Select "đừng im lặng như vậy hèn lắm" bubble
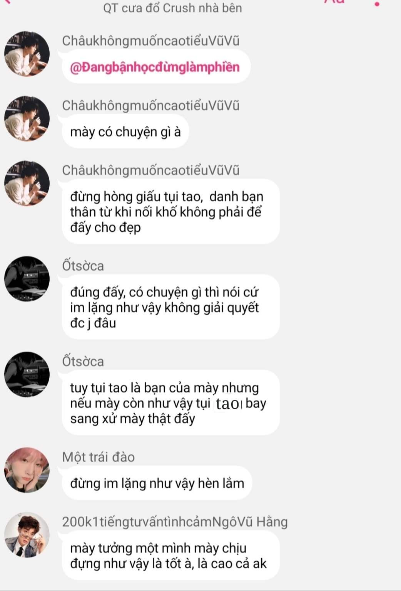This screenshot has width=401, height=591. (157, 483)
